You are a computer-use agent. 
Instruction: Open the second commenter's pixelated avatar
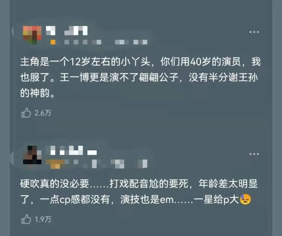point(32,155)
